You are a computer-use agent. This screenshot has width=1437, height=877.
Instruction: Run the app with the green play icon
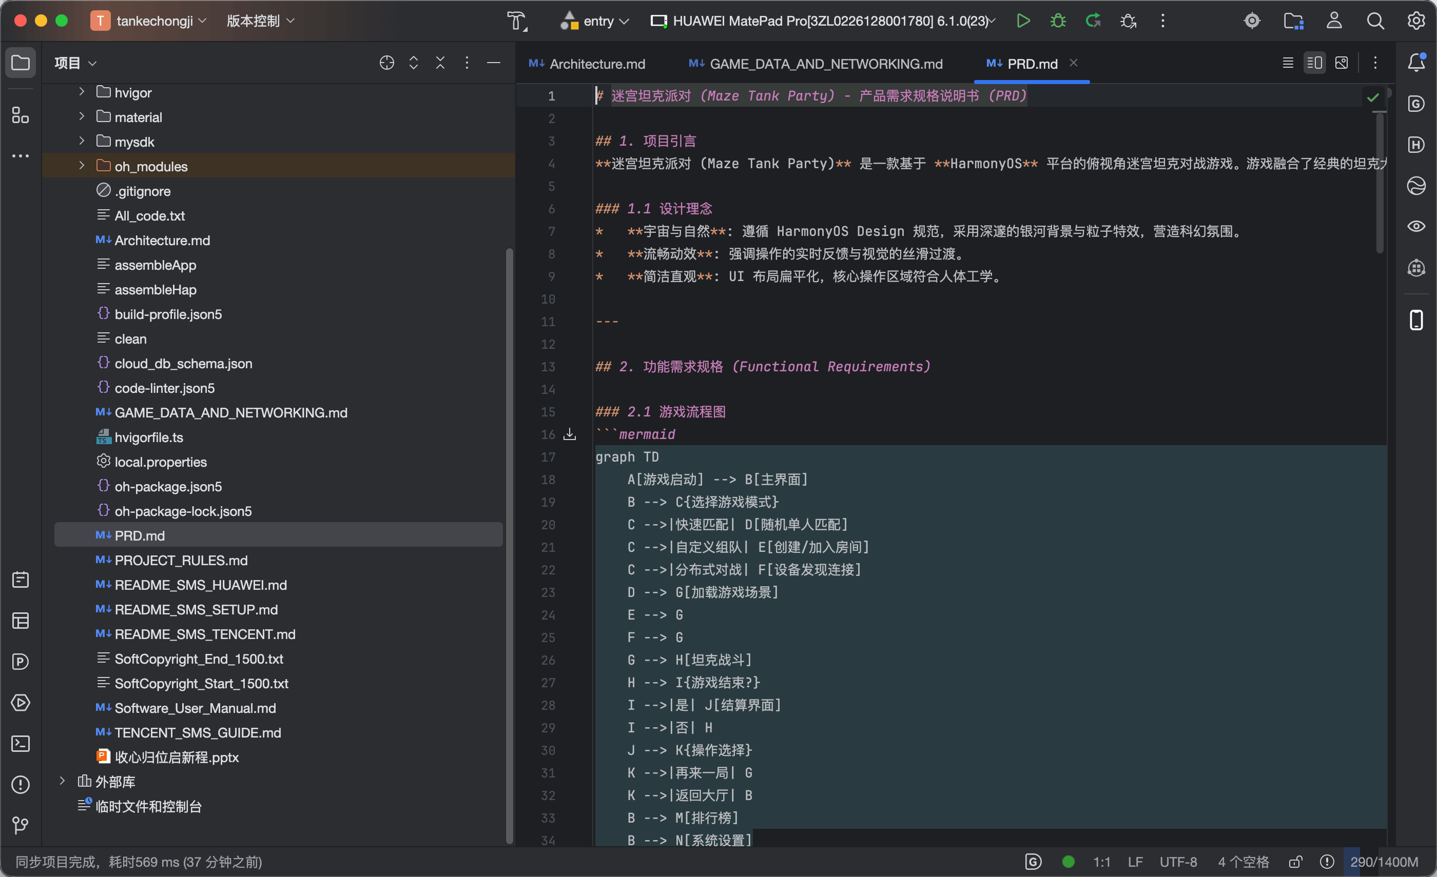[x=1023, y=21]
